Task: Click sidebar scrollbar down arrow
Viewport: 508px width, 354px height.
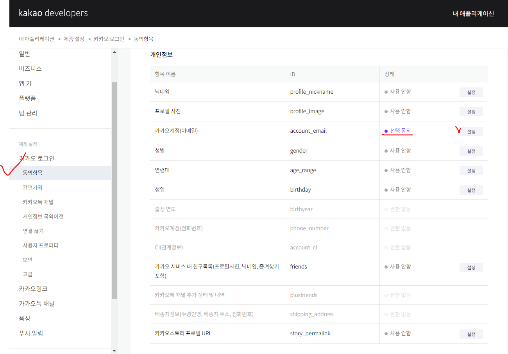Action: pos(114,351)
